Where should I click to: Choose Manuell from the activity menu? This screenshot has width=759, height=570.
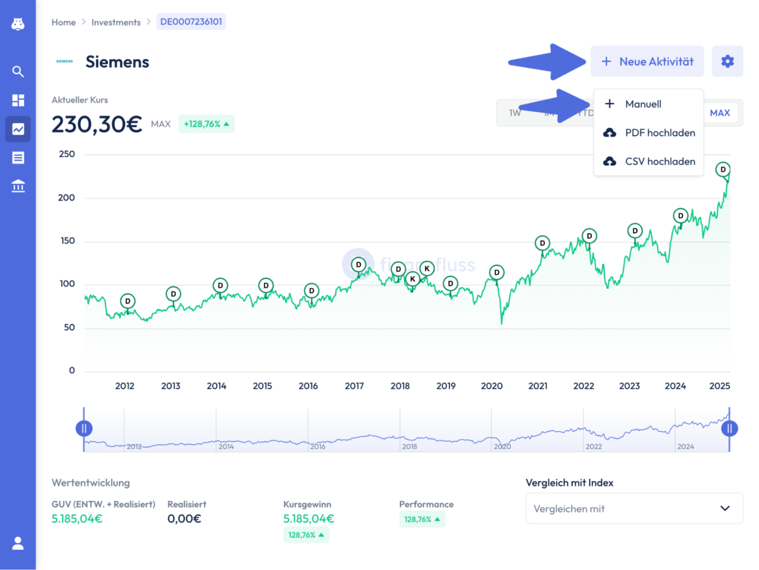click(x=649, y=104)
